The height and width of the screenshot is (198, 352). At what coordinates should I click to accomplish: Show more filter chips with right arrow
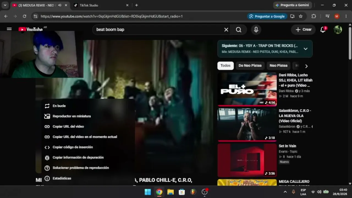pyautogui.click(x=306, y=66)
